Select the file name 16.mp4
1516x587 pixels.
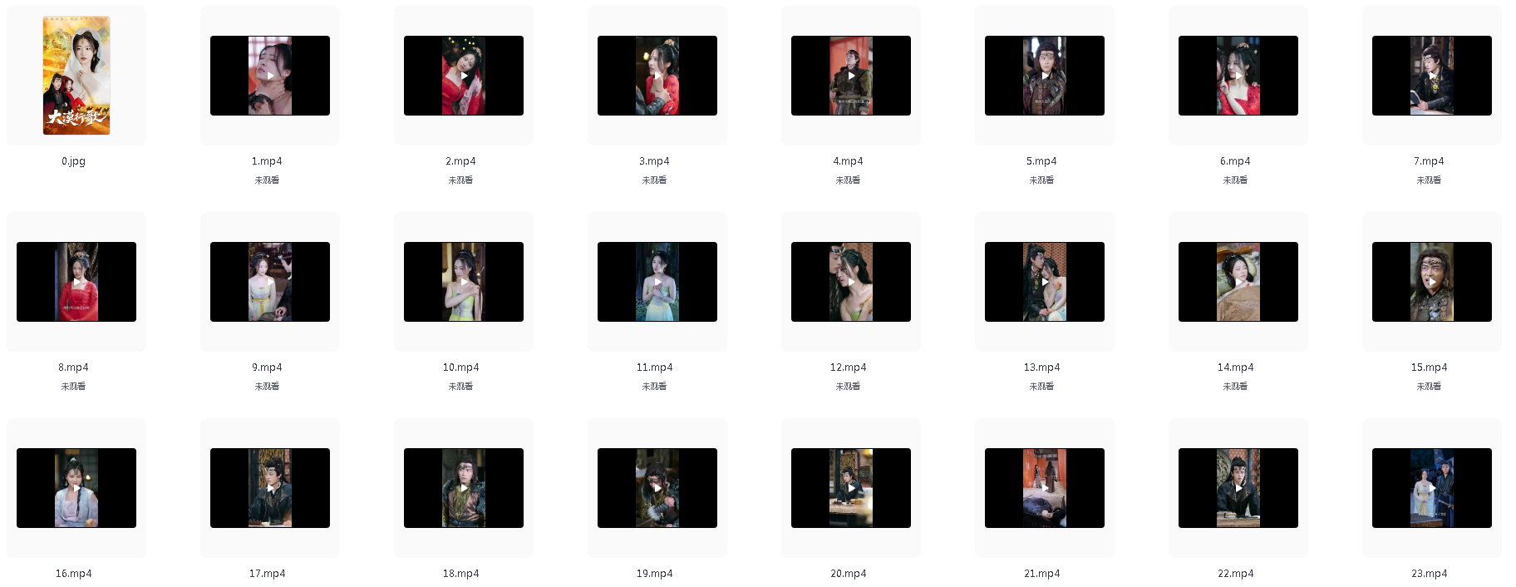pyautogui.click(x=73, y=574)
